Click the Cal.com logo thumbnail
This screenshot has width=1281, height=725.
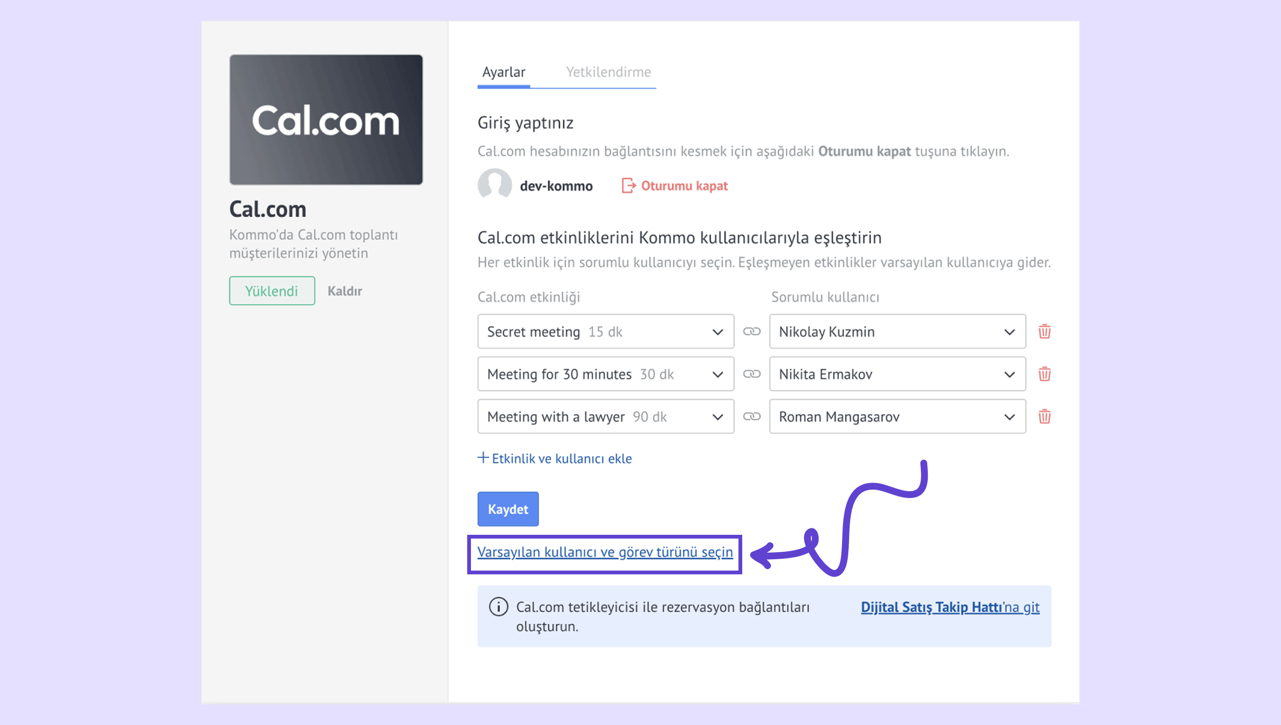point(326,120)
